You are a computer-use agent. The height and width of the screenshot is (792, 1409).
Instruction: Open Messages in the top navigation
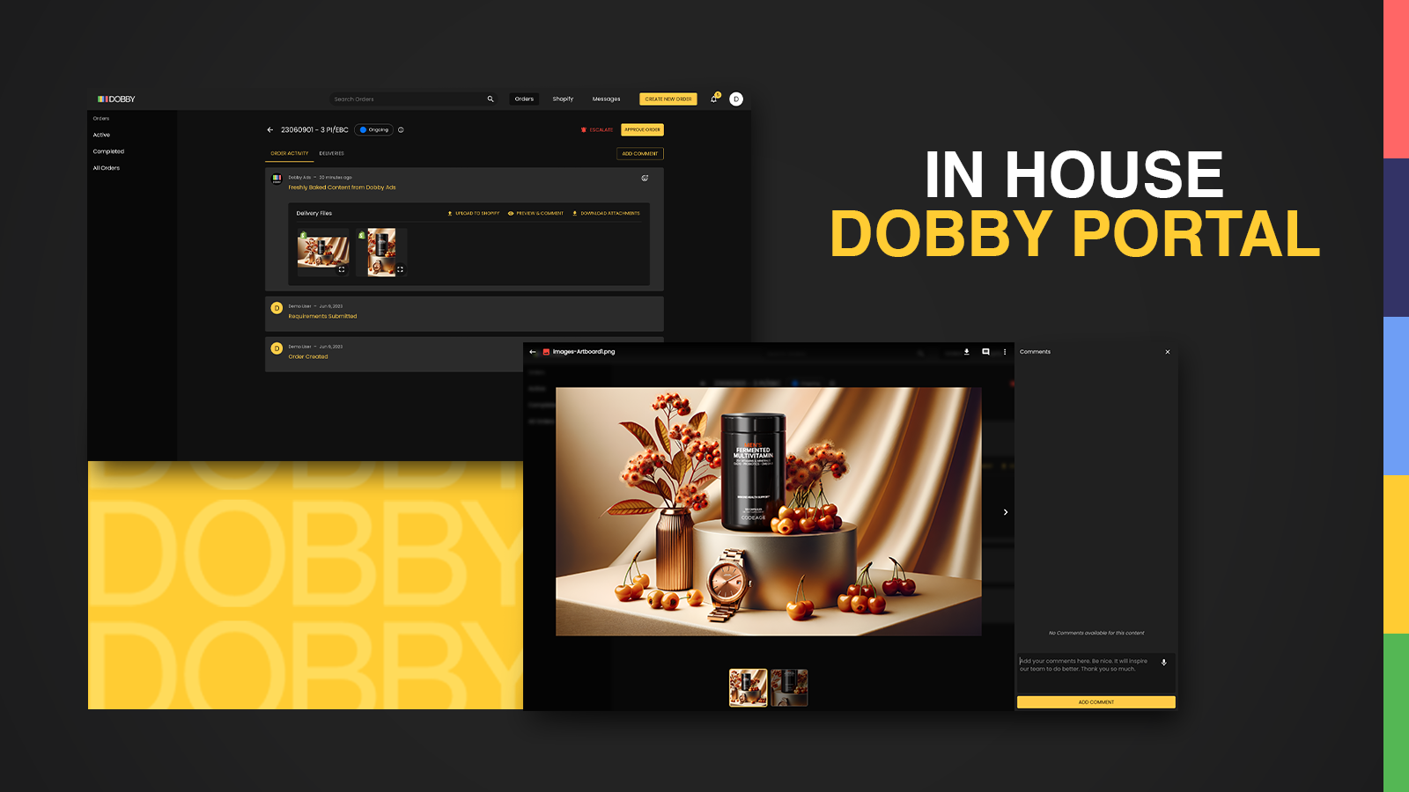tap(606, 99)
